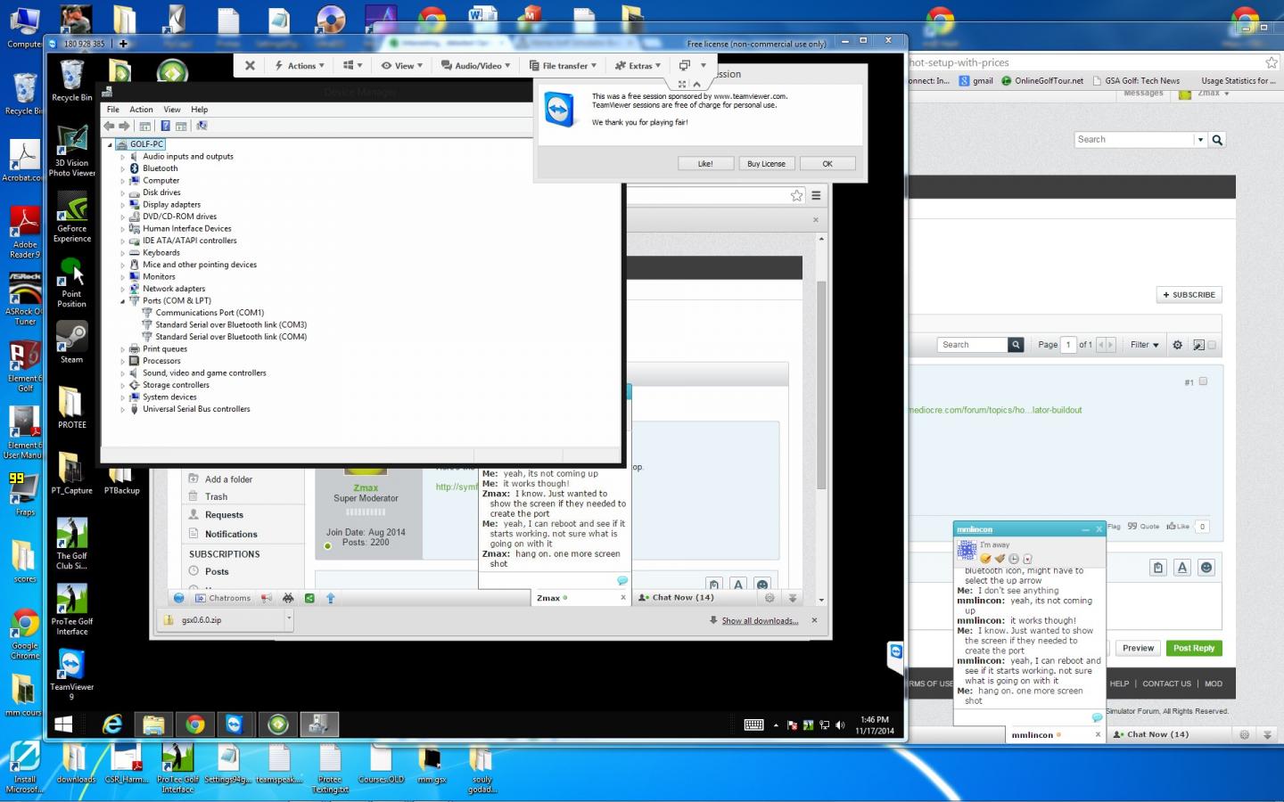This screenshot has width=1284, height=802.
Task: Click the remote browser vertical scrollbar
Action: [x=821, y=383]
